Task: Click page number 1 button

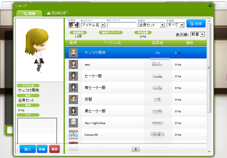Action: tap(136, 149)
